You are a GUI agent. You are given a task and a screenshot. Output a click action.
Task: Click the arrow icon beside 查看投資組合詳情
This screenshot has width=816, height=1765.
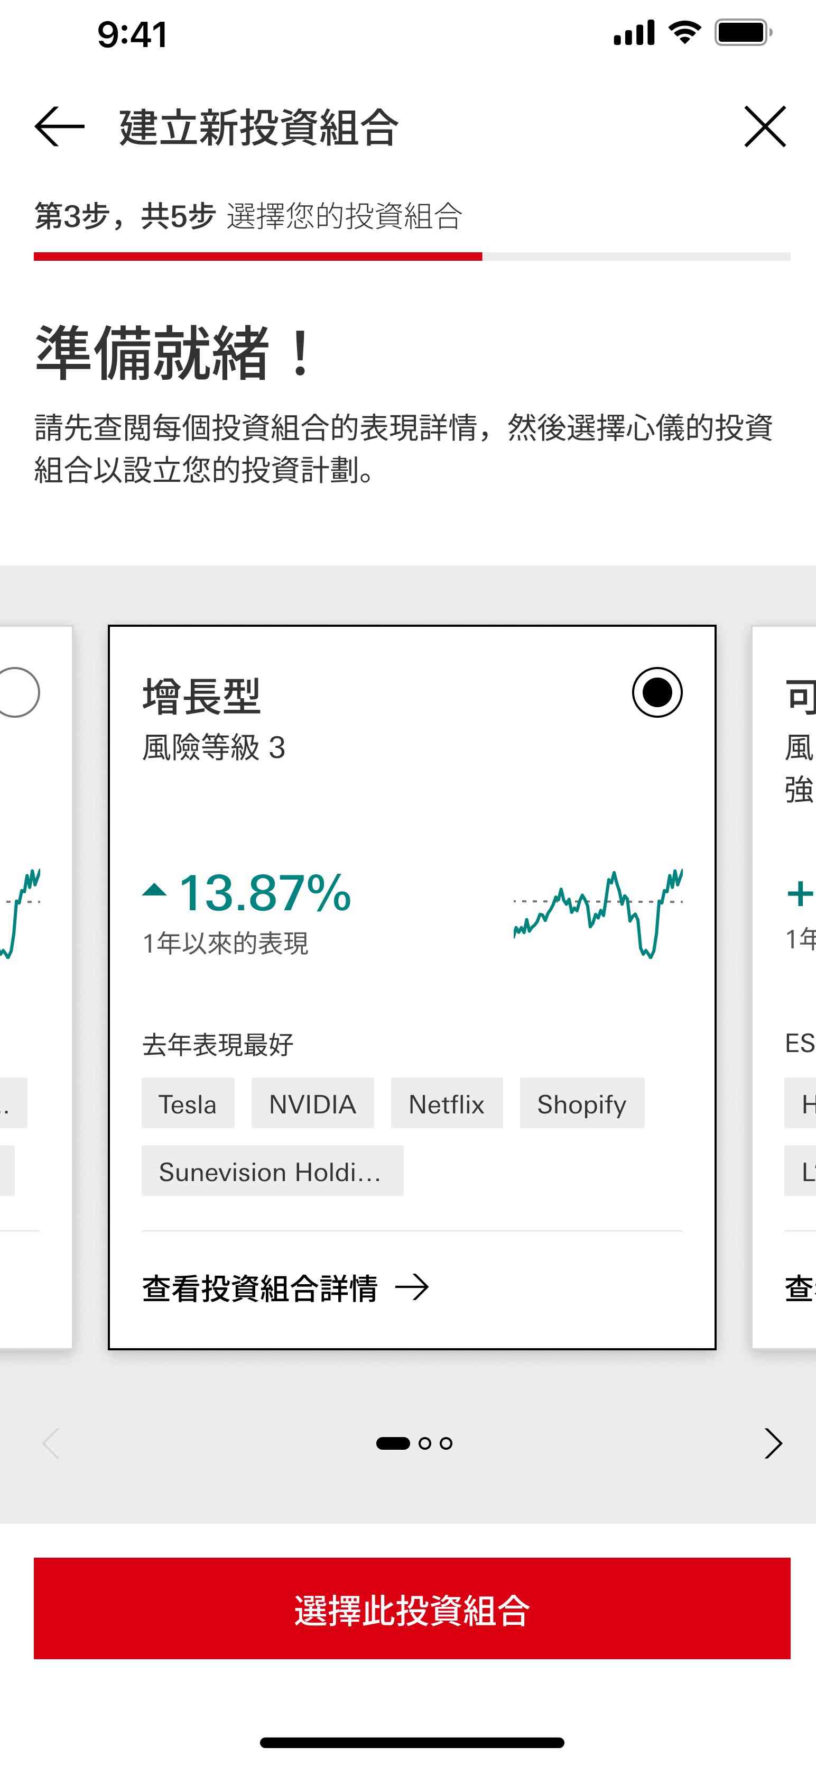(412, 1287)
